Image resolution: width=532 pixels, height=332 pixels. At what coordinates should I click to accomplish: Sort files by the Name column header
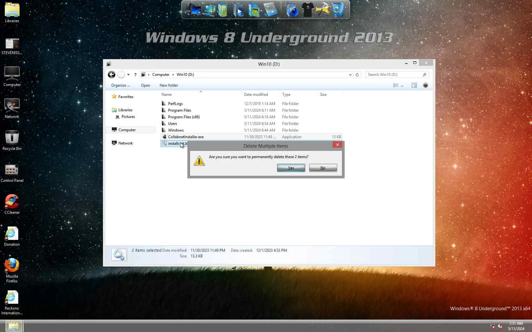[x=200, y=95]
